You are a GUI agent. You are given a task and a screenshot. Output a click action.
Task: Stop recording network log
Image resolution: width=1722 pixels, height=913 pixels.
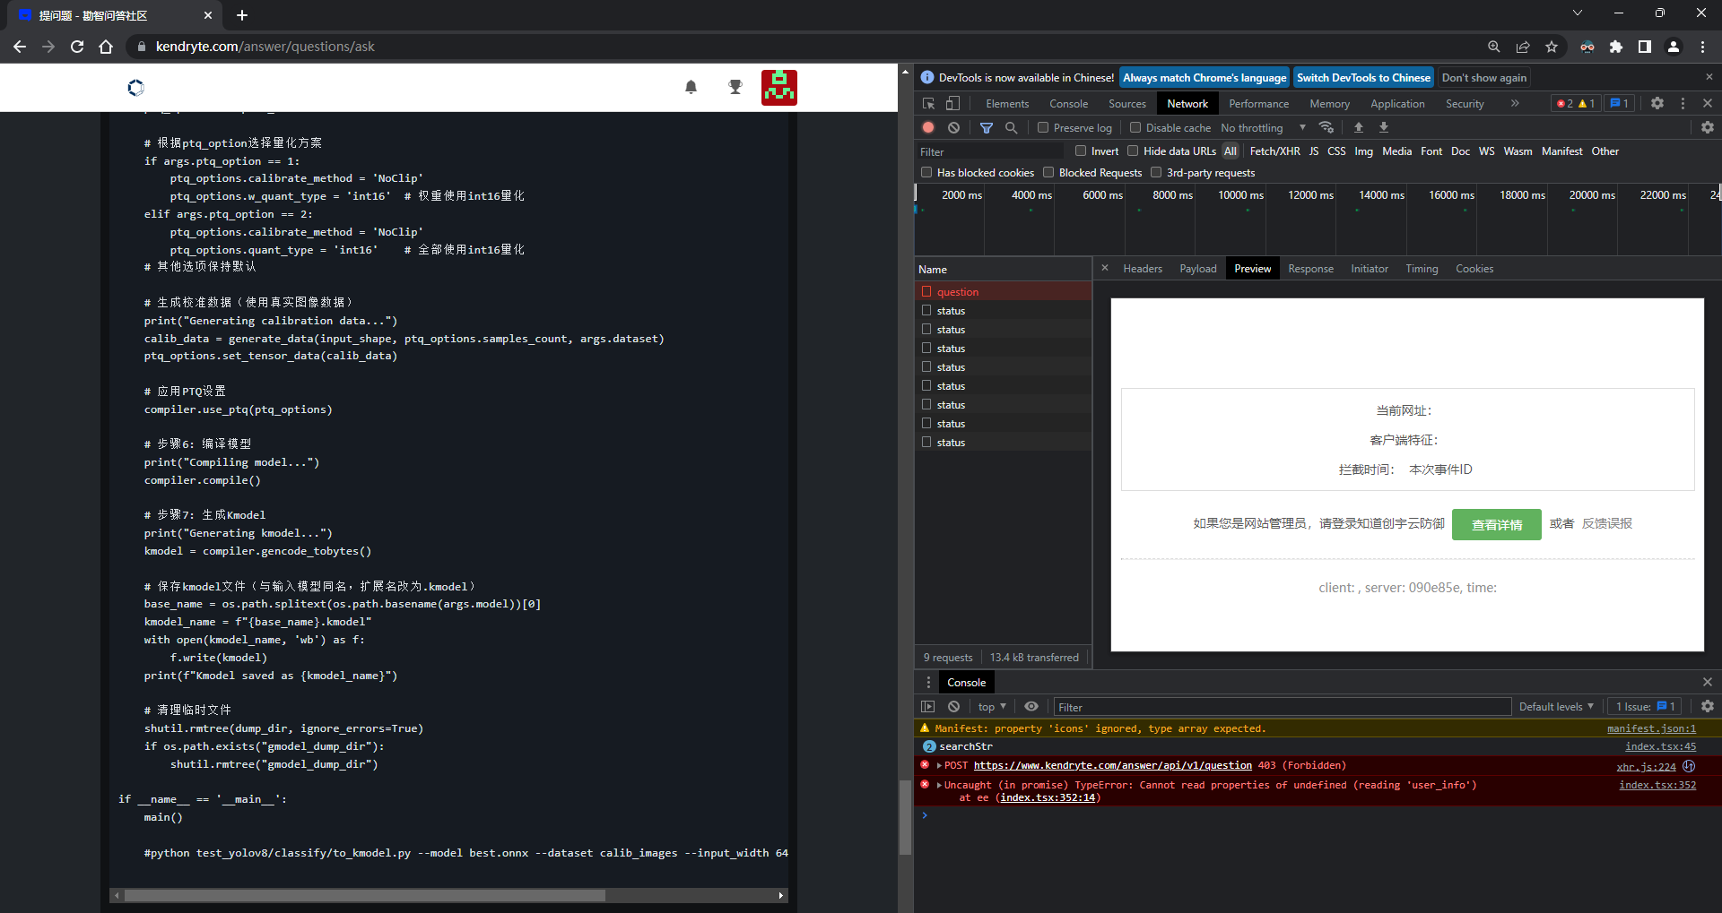tap(929, 128)
